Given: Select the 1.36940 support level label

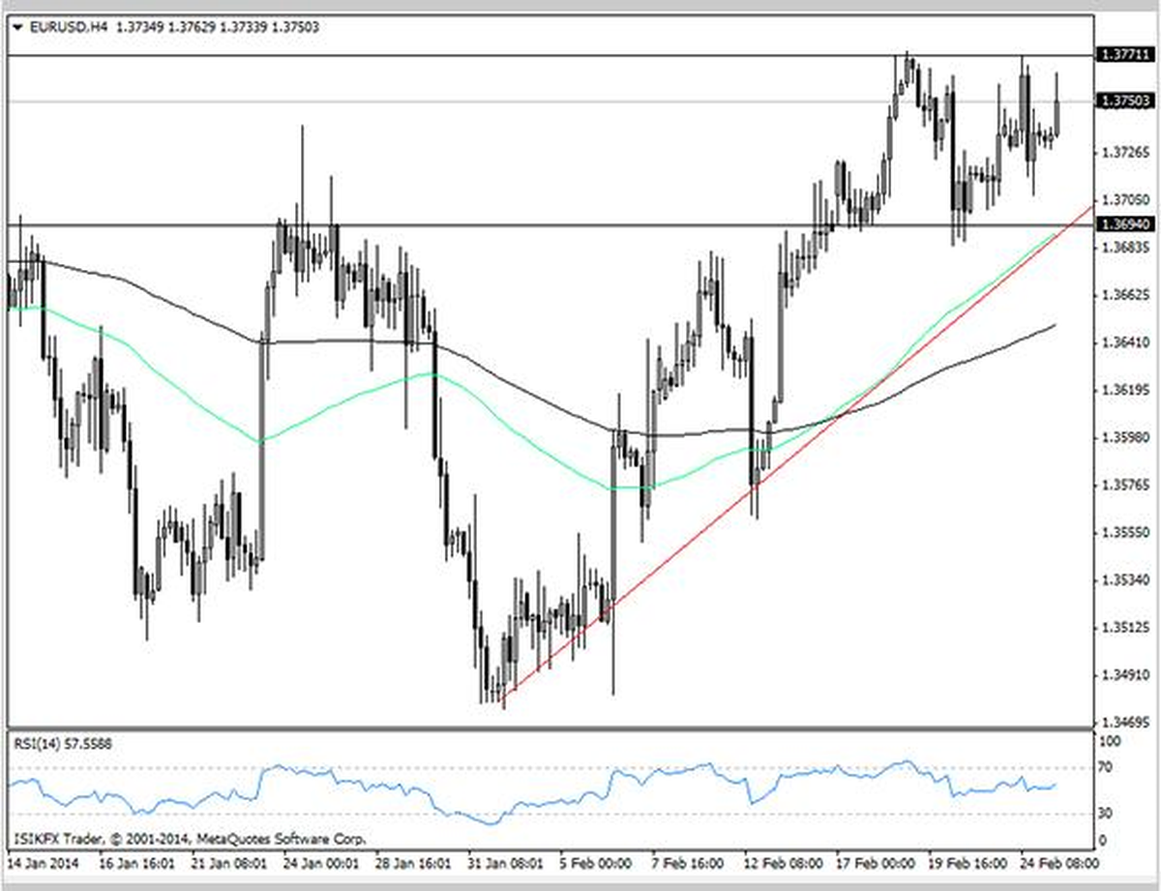Looking at the screenshot, I should [x=1124, y=224].
